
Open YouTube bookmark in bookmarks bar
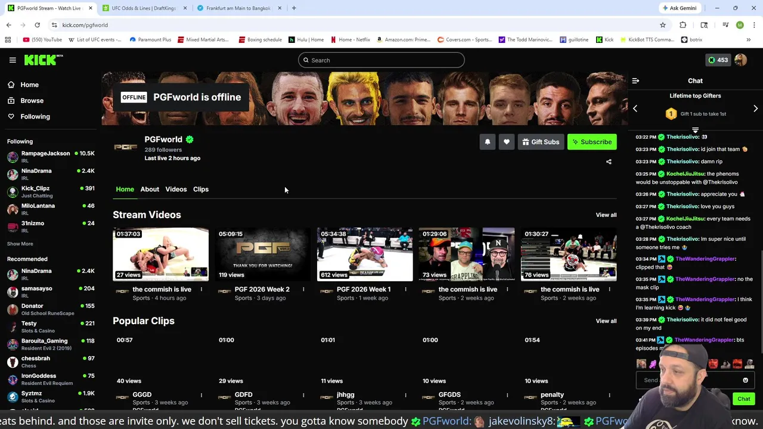pos(42,40)
